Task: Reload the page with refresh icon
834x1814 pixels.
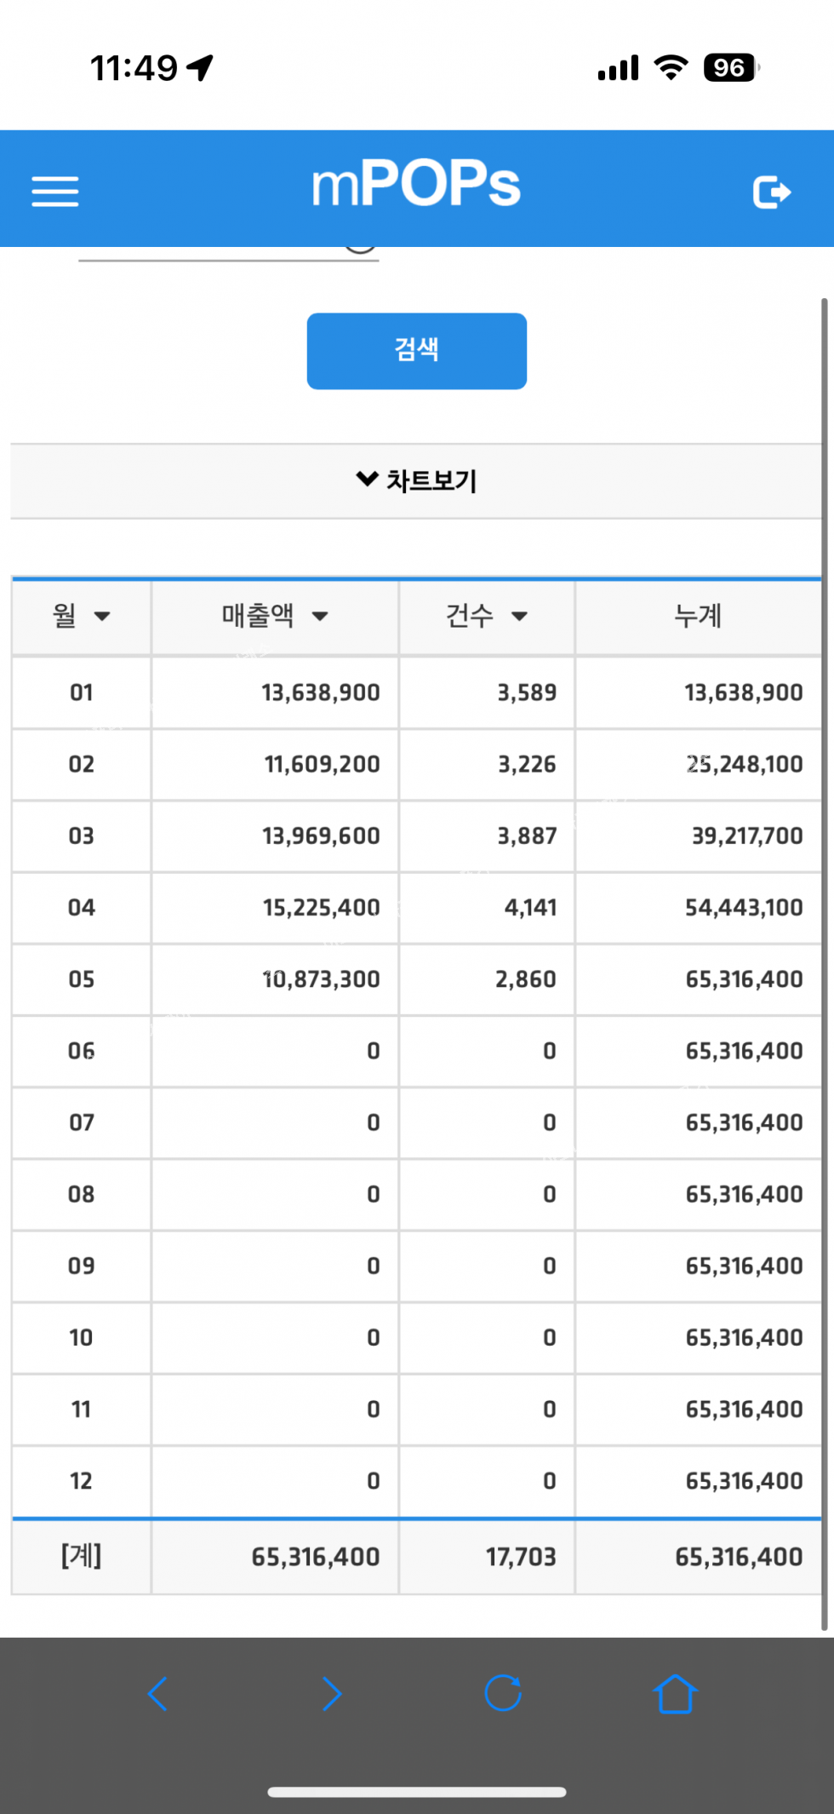Action: coord(502,1693)
